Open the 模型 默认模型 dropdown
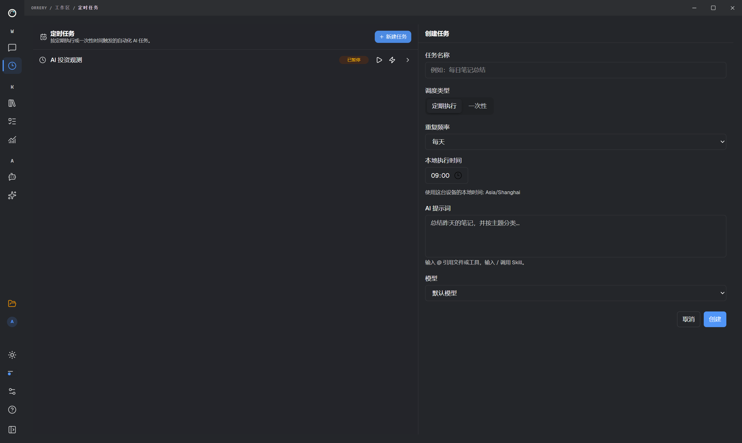This screenshot has width=742, height=443. point(575,293)
